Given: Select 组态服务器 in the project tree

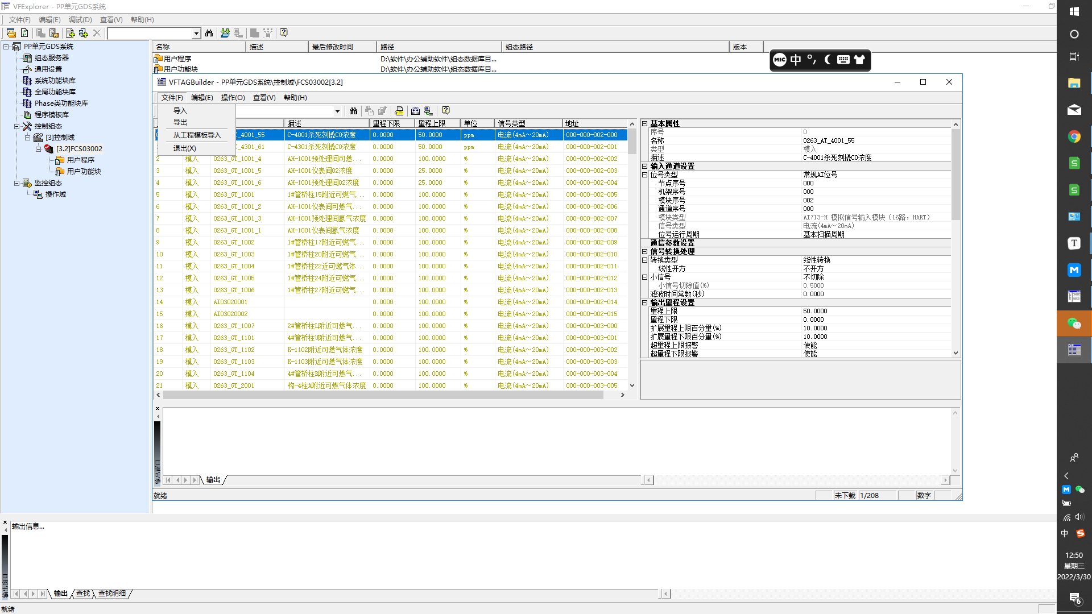Looking at the screenshot, I should click(x=52, y=58).
